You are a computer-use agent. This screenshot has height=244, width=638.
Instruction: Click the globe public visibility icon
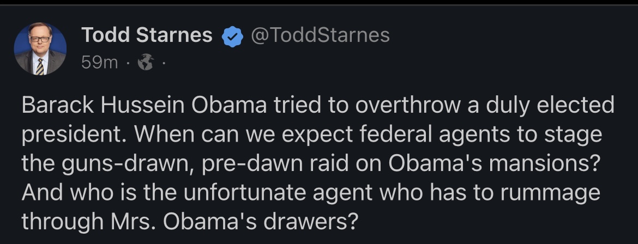pos(146,63)
